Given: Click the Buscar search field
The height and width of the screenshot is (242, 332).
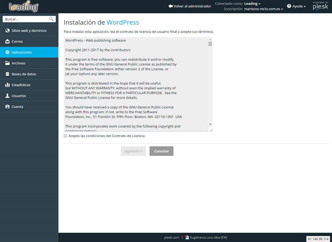Looking at the screenshot, I should point(29,19).
